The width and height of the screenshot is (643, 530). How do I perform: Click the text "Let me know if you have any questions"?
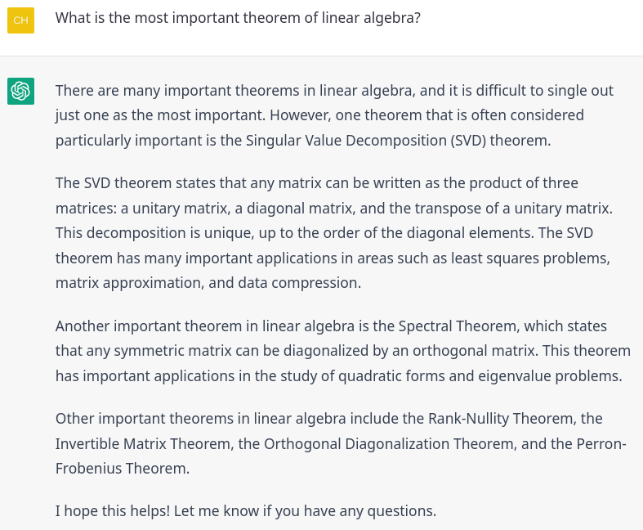point(303,510)
